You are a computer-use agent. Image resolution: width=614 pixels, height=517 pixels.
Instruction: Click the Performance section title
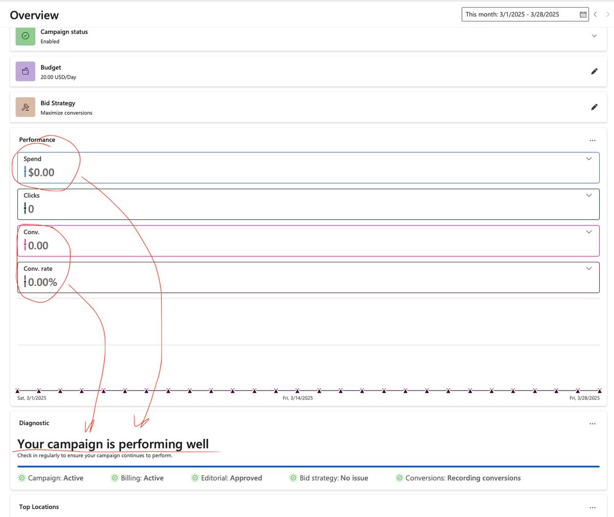click(x=37, y=140)
